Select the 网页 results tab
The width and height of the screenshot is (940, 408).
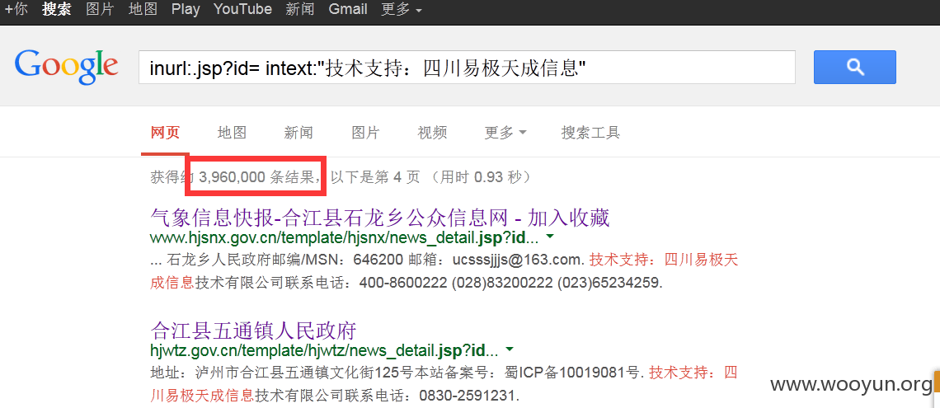[x=165, y=133]
